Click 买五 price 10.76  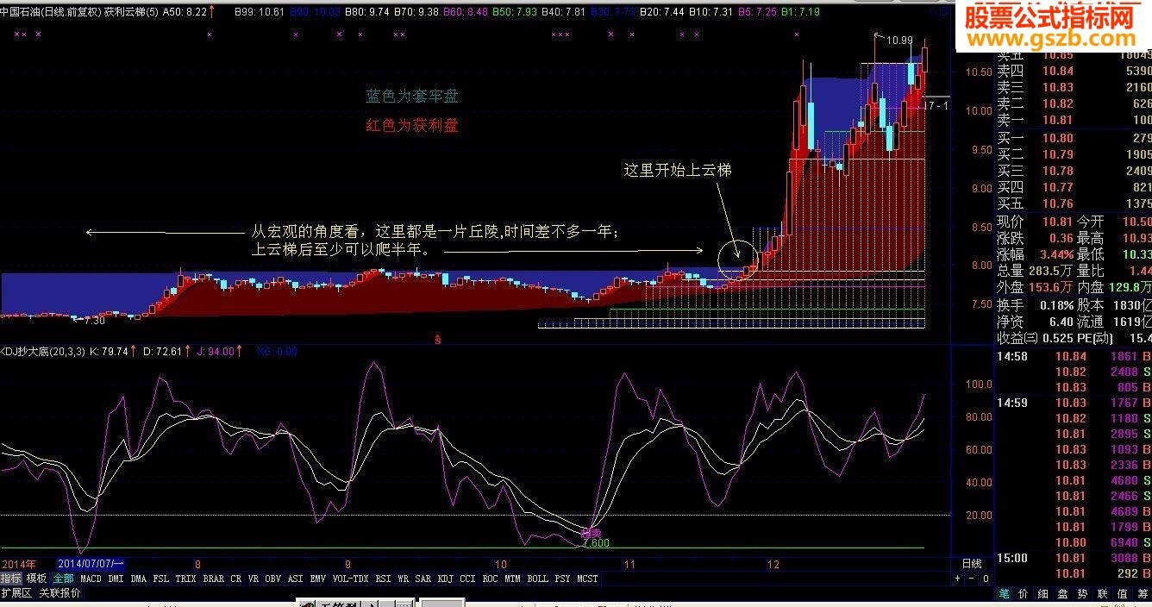(x=1058, y=203)
